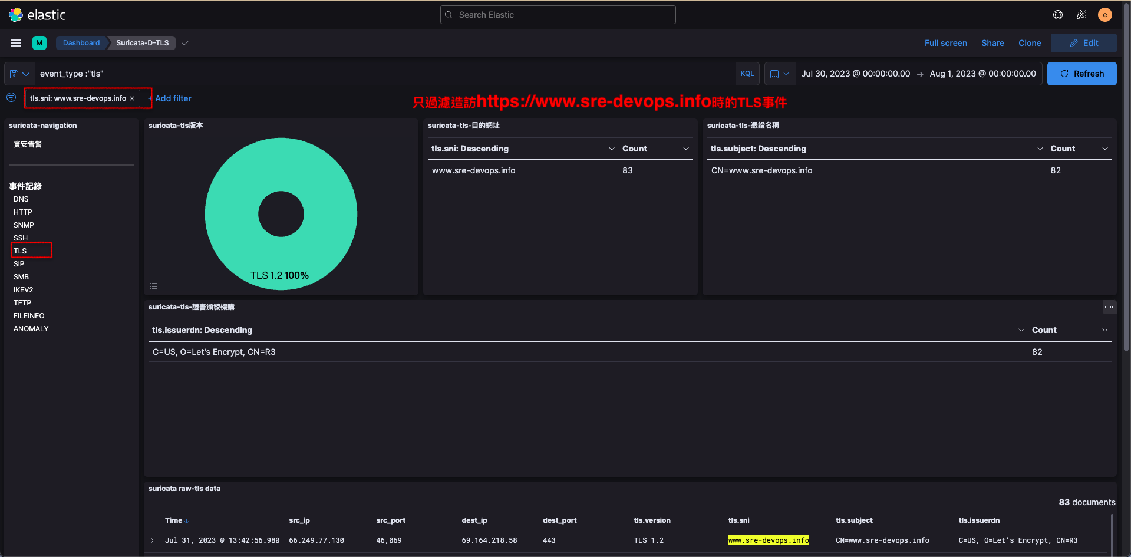Click the Elastic logo
The height and width of the screenshot is (557, 1131).
37,15
